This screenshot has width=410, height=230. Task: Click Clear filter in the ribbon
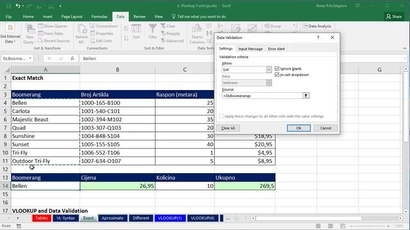pos(168,26)
